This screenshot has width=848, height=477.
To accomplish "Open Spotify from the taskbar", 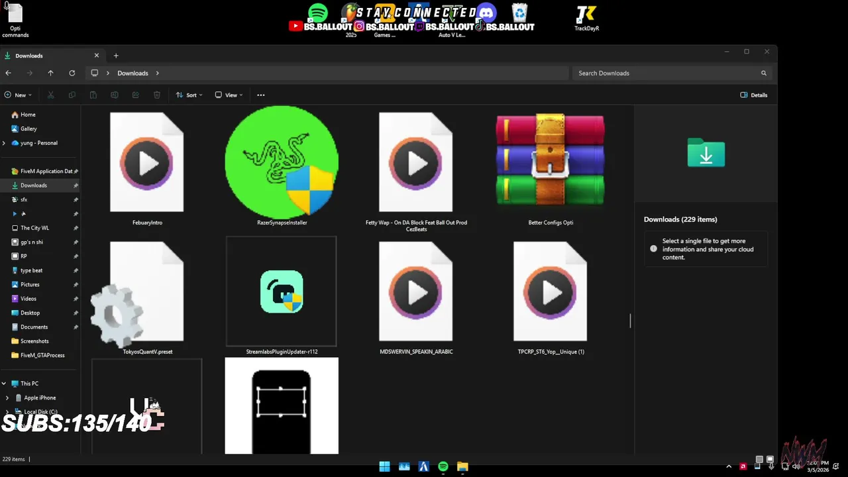I will (443, 466).
